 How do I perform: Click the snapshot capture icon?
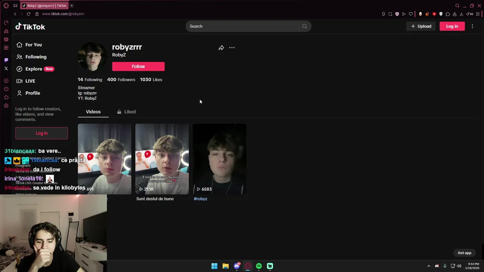pyautogui.click(x=390, y=14)
